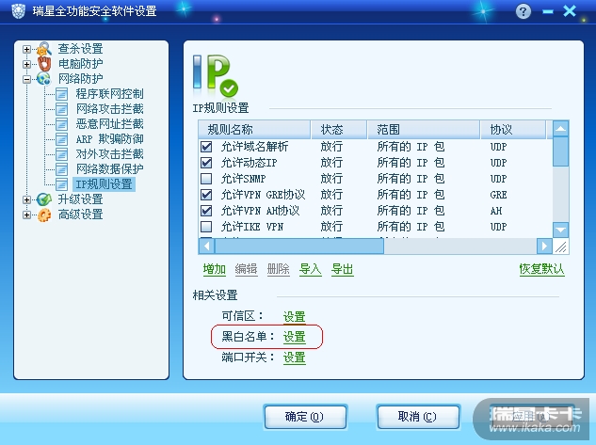This screenshot has height=445, width=596.
Task: Expand the 升级设置 tree node
Action: click(x=26, y=199)
